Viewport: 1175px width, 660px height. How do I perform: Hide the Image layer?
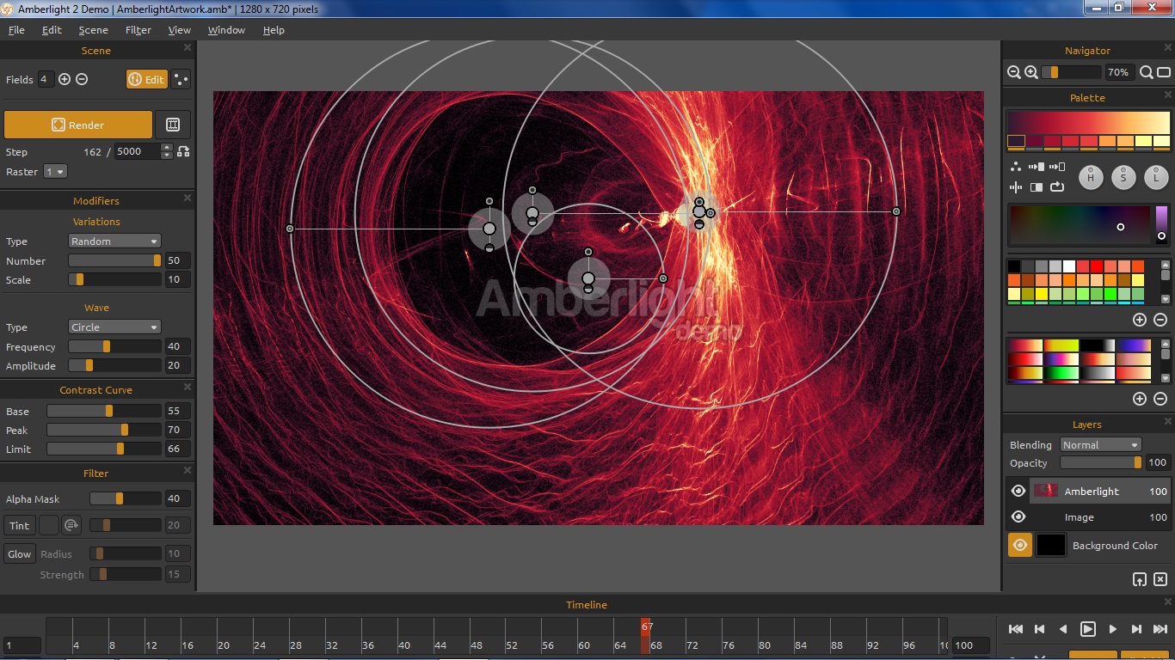1018,516
